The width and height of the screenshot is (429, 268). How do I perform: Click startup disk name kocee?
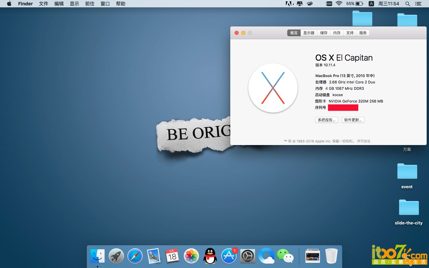(338, 95)
